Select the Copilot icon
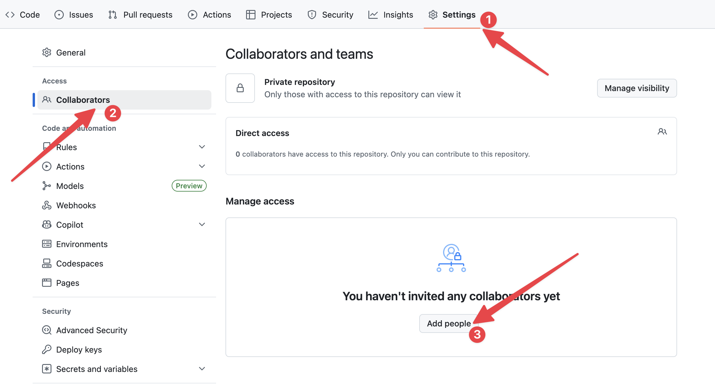This screenshot has height=389, width=715. click(47, 224)
